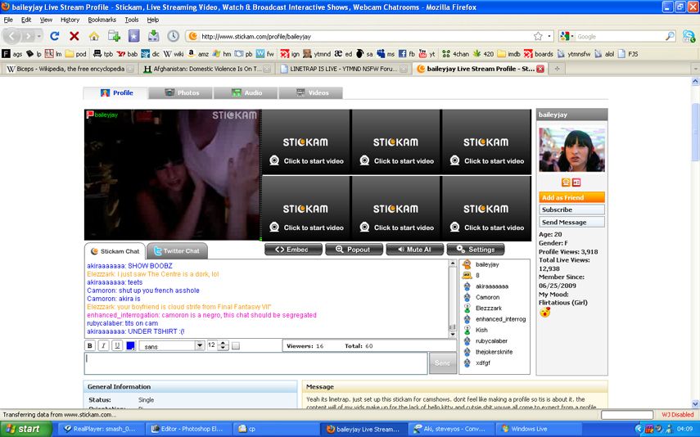Toggle bold chat formatting

(90, 345)
